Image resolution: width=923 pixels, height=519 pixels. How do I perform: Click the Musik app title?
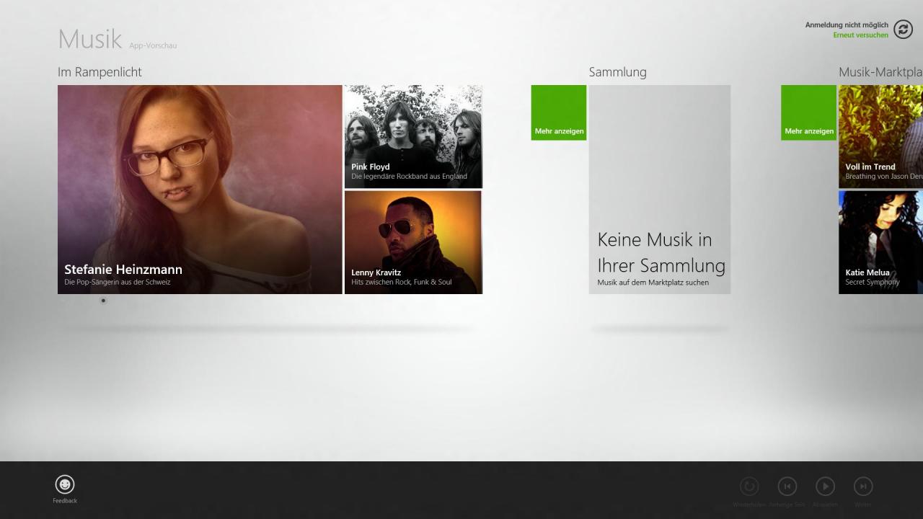click(x=90, y=39)
